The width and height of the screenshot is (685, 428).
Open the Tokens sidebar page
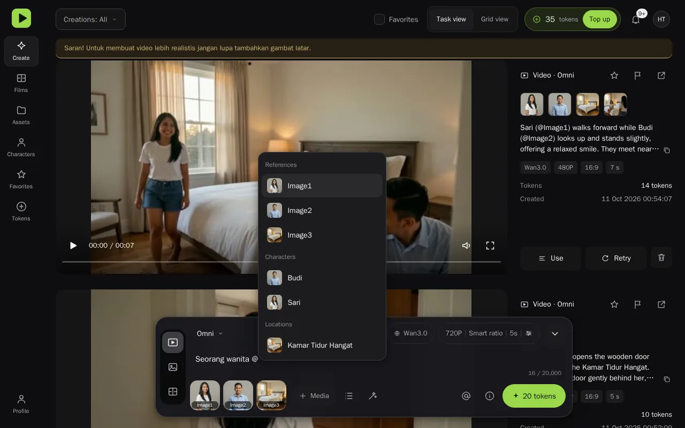(x=21, y=211)
